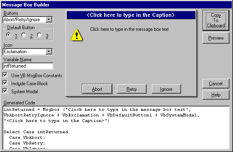Click the 'Select Case intReturned' code line
Image resolution: width=233 pixels, height=152 pixels.
coord(36,132)
